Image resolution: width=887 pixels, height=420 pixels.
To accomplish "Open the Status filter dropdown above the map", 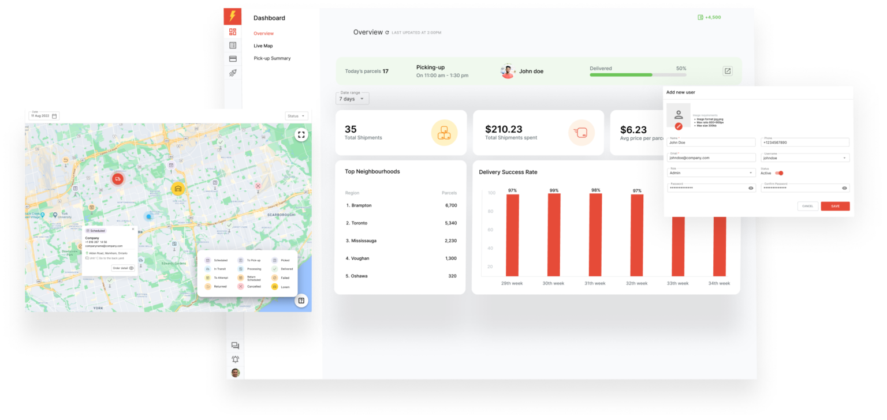I will (297, 116).
